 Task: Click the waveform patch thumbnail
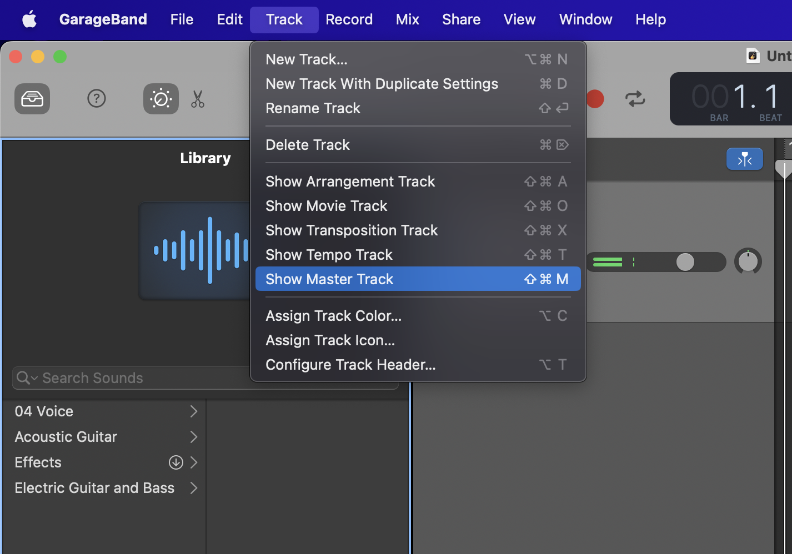coord(195,251)
